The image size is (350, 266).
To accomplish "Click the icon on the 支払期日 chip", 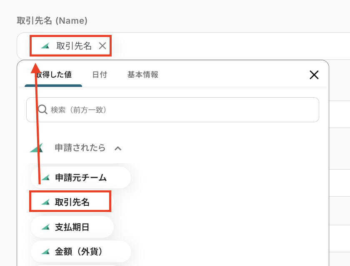I will (45, 227).
